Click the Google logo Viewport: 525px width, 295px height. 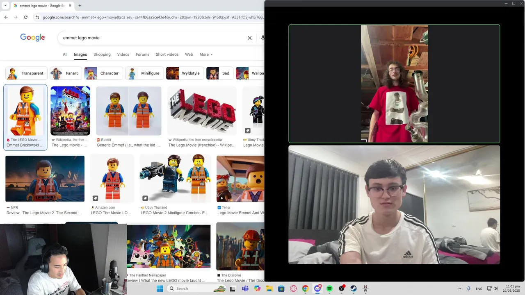[x=32, y=38]
